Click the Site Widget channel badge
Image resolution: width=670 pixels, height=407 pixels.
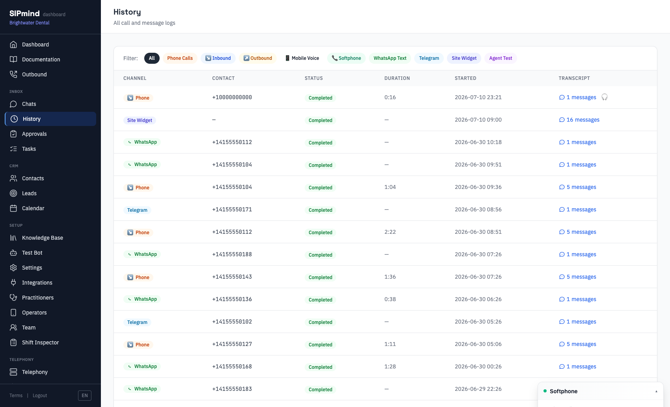(x=140, y=120)
